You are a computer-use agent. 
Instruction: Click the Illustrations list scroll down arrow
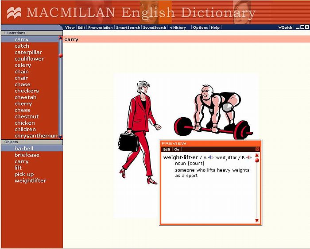point(61,137)
